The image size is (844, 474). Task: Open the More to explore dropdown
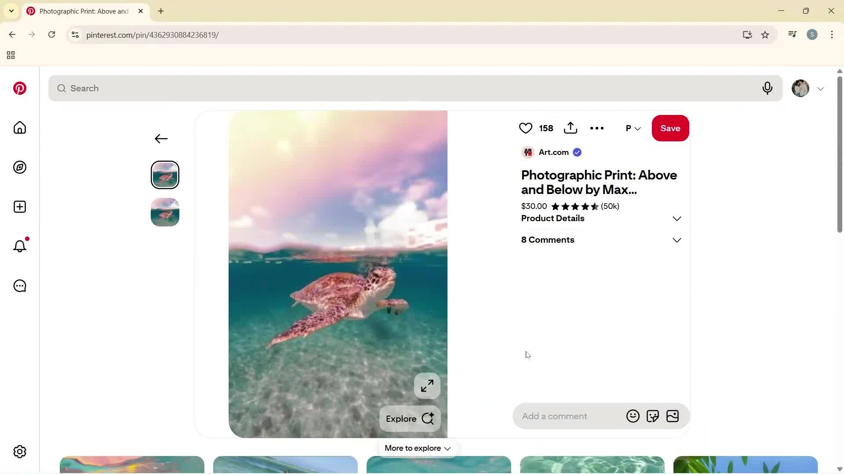(416, 448)
